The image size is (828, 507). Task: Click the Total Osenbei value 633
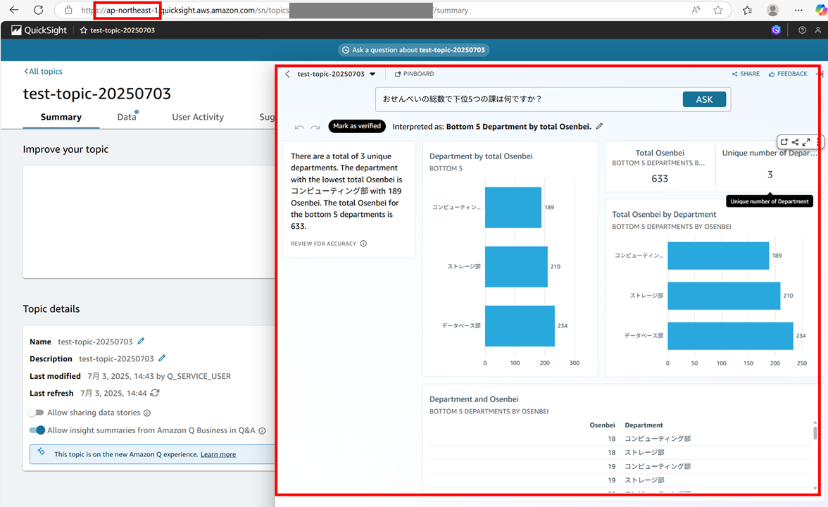pyautogui.click(x=660, y=179)
